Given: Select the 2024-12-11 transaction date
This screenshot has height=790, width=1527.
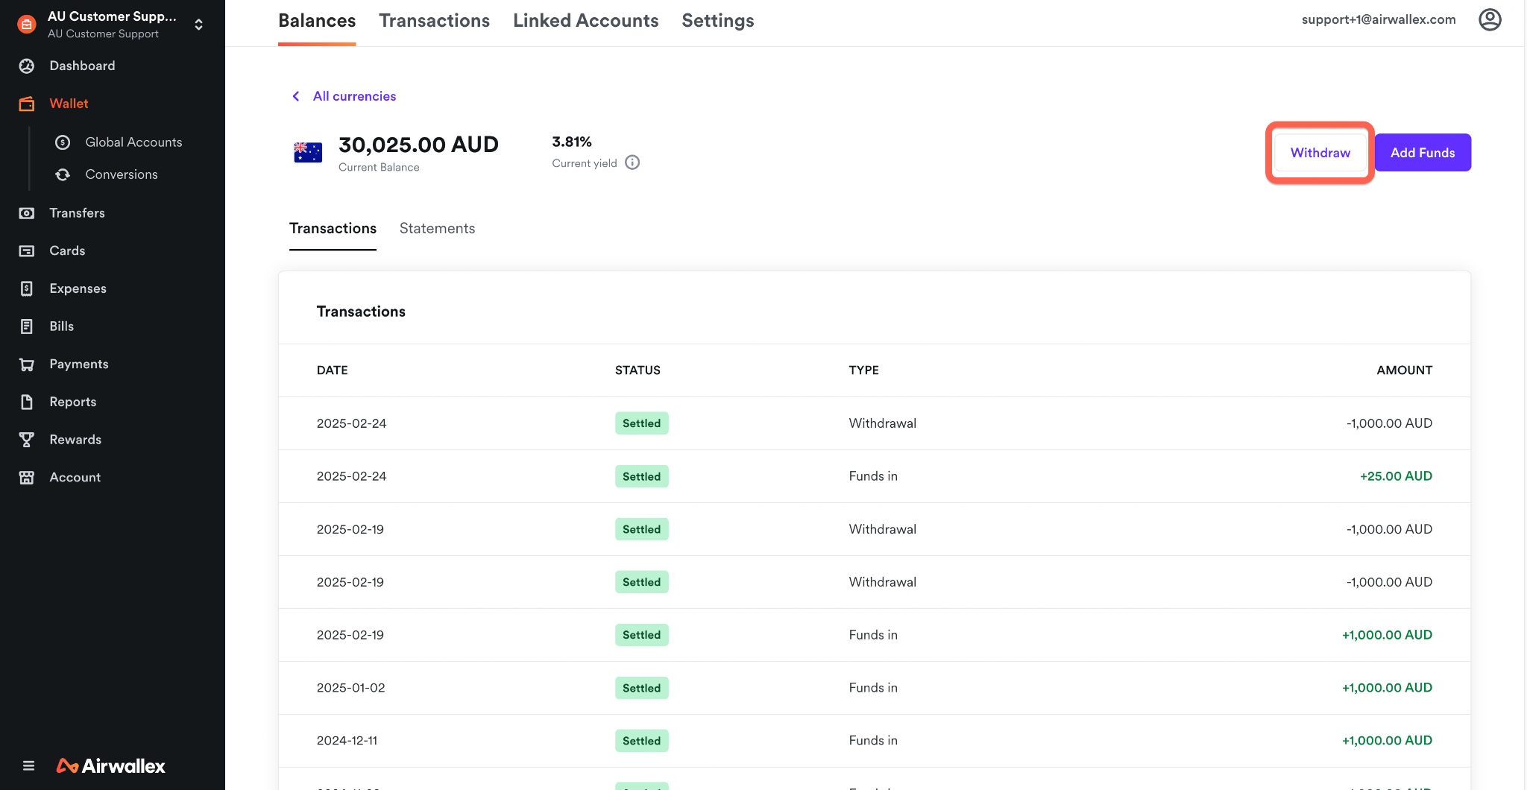Looking at the screenshot, I should (347, 741).
